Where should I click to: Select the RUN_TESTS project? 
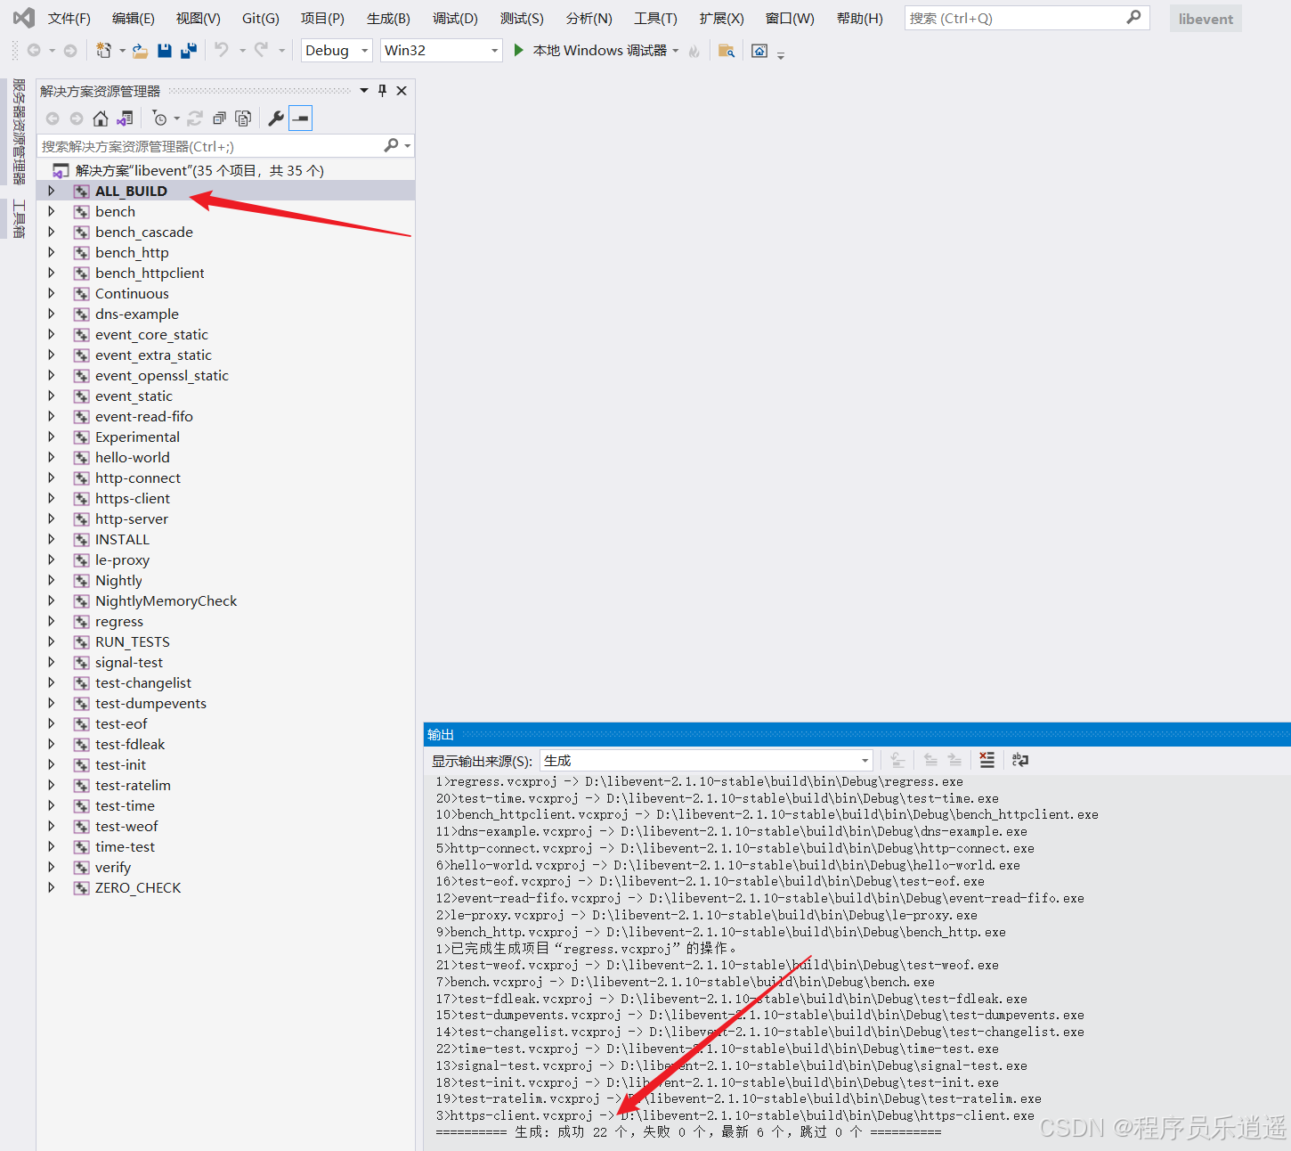[133, 641]
